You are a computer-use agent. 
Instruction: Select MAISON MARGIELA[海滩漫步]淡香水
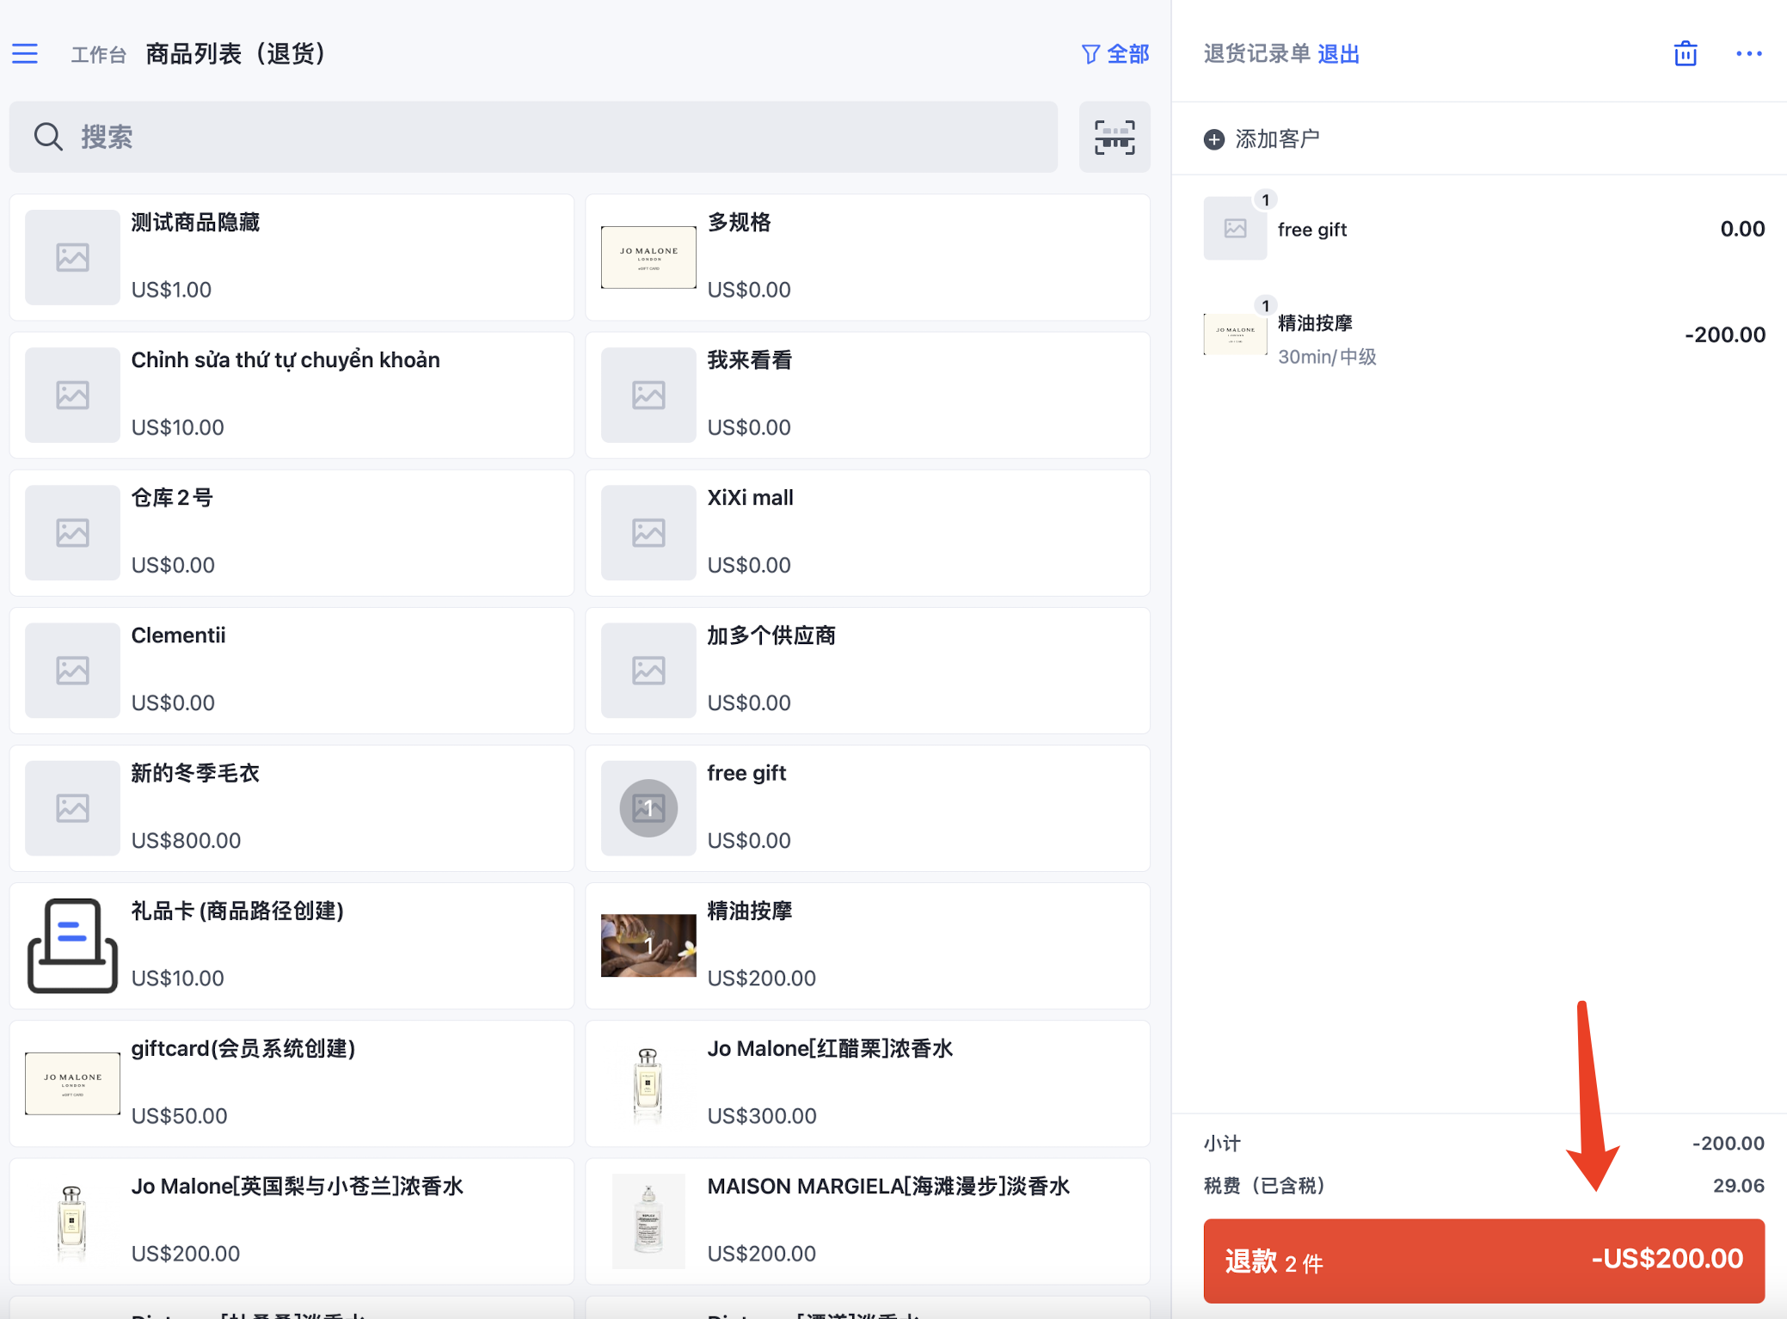(x=867, y=1220)
